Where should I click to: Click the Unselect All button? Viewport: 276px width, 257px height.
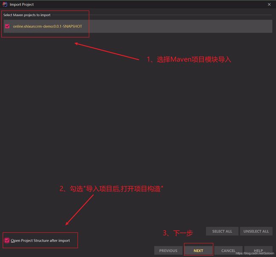[x=256, y=231]
